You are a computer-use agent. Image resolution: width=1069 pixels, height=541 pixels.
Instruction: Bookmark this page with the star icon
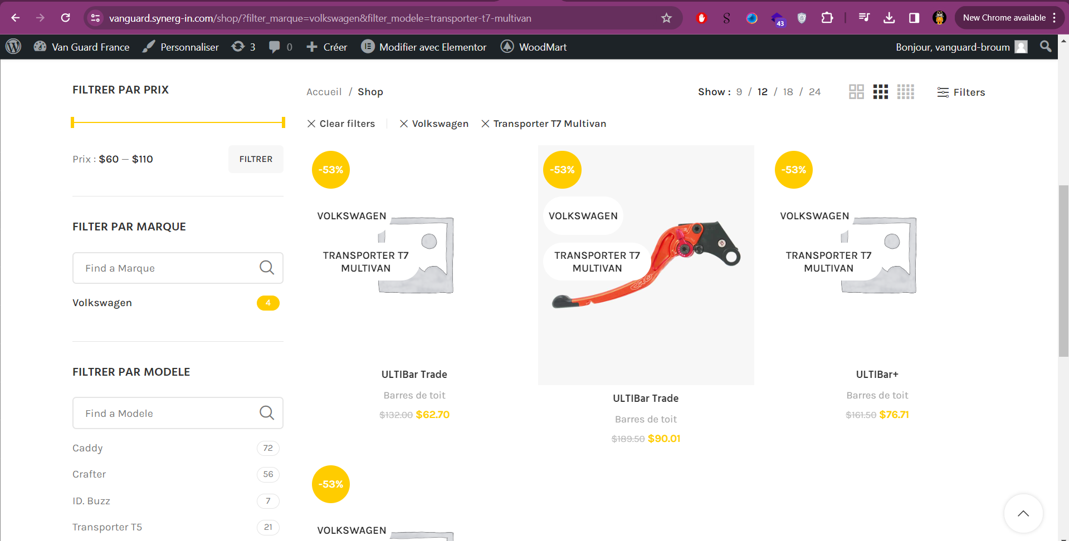(x=666, y=18)
